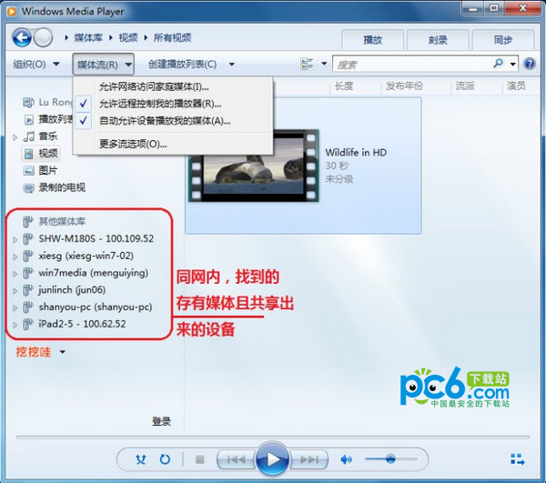Image resolution: width=546 pixels, height=483 pixels.
Task: Select the junlinch (jun06) library row
Action: pyautogui.click(x=72, y=290)
